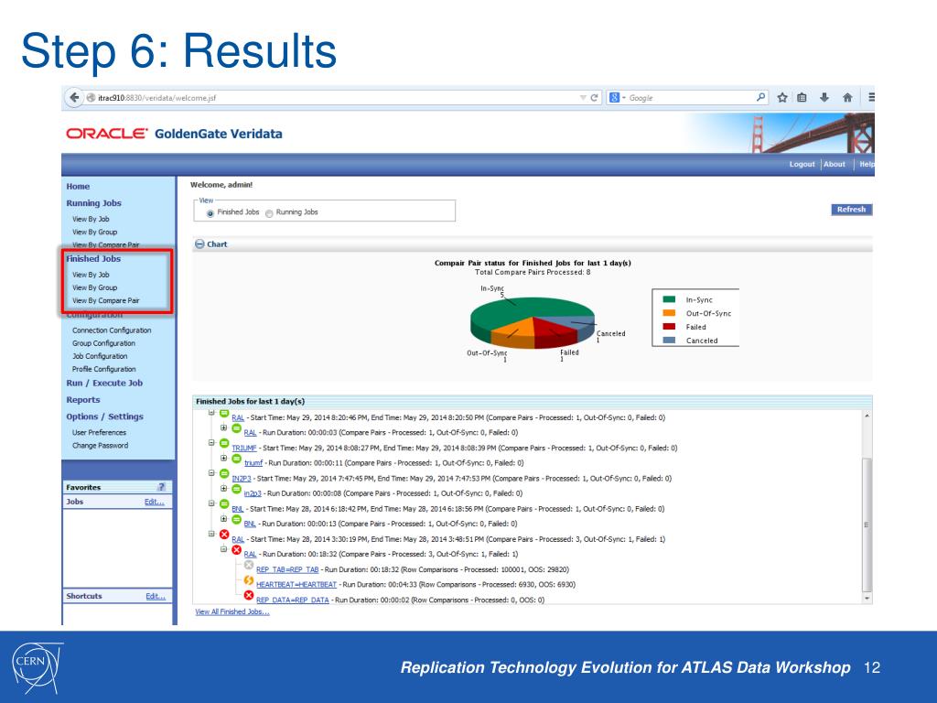Click the magnifier icon in Google search box
This screenshot has width=937, height=703.
tap(760, 97)
